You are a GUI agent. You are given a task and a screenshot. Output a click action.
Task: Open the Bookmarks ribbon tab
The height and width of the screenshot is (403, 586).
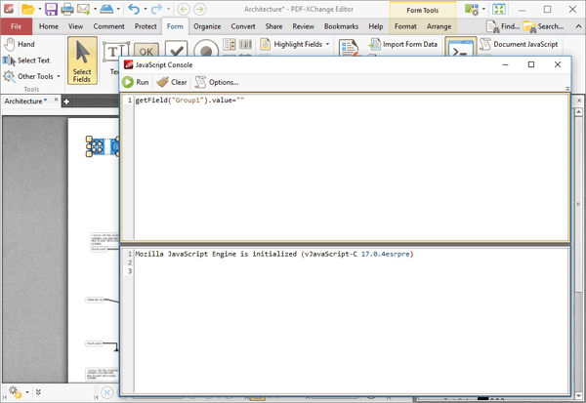341,26
